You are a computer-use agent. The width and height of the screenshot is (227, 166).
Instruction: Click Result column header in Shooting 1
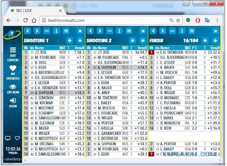[80, 48]
